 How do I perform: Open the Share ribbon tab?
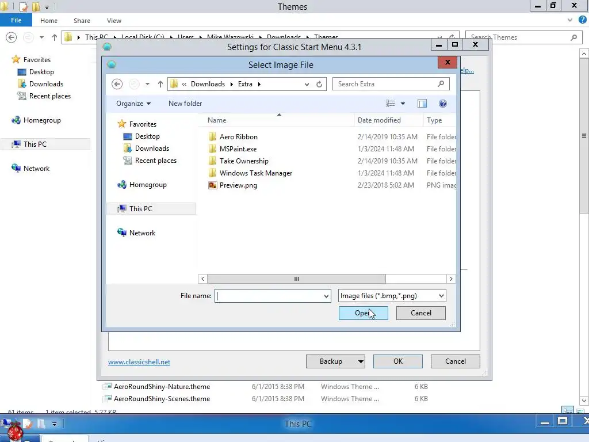coord(82,21)
